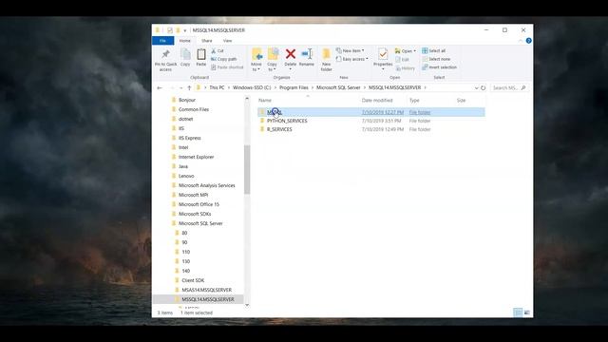
Task: Rename the selected folder
Action: click(x=306, y=57)
